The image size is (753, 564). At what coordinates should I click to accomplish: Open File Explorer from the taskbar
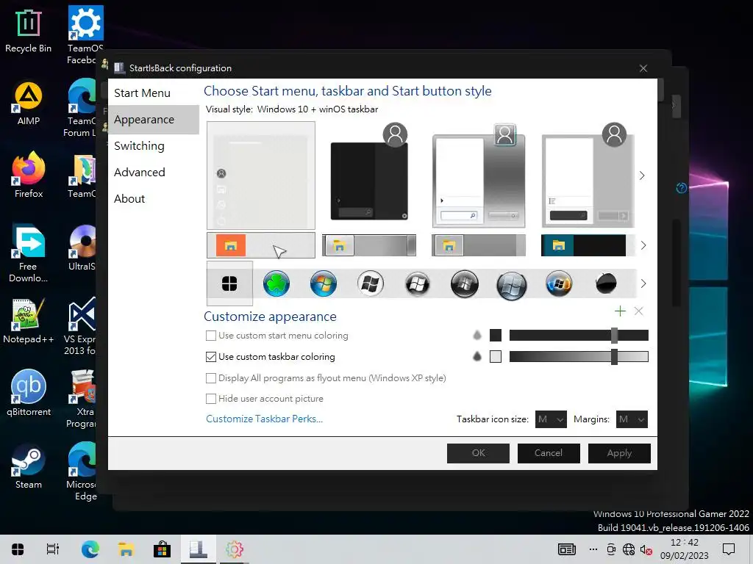click(x=126, y=549)
